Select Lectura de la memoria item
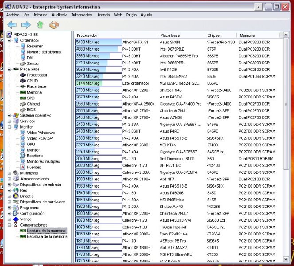This screenshot has height=266, width=294. click(x=46, y=231)
